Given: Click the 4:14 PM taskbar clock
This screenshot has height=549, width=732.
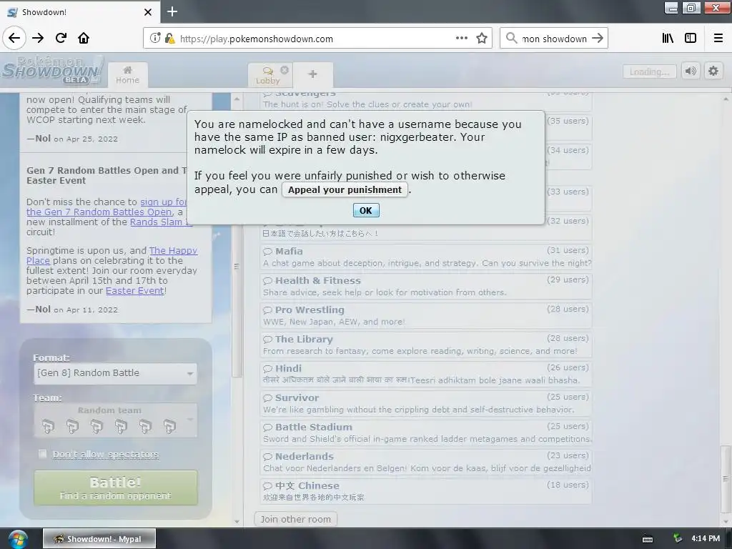Looking at the screenshot, I should tap(706, 539).
